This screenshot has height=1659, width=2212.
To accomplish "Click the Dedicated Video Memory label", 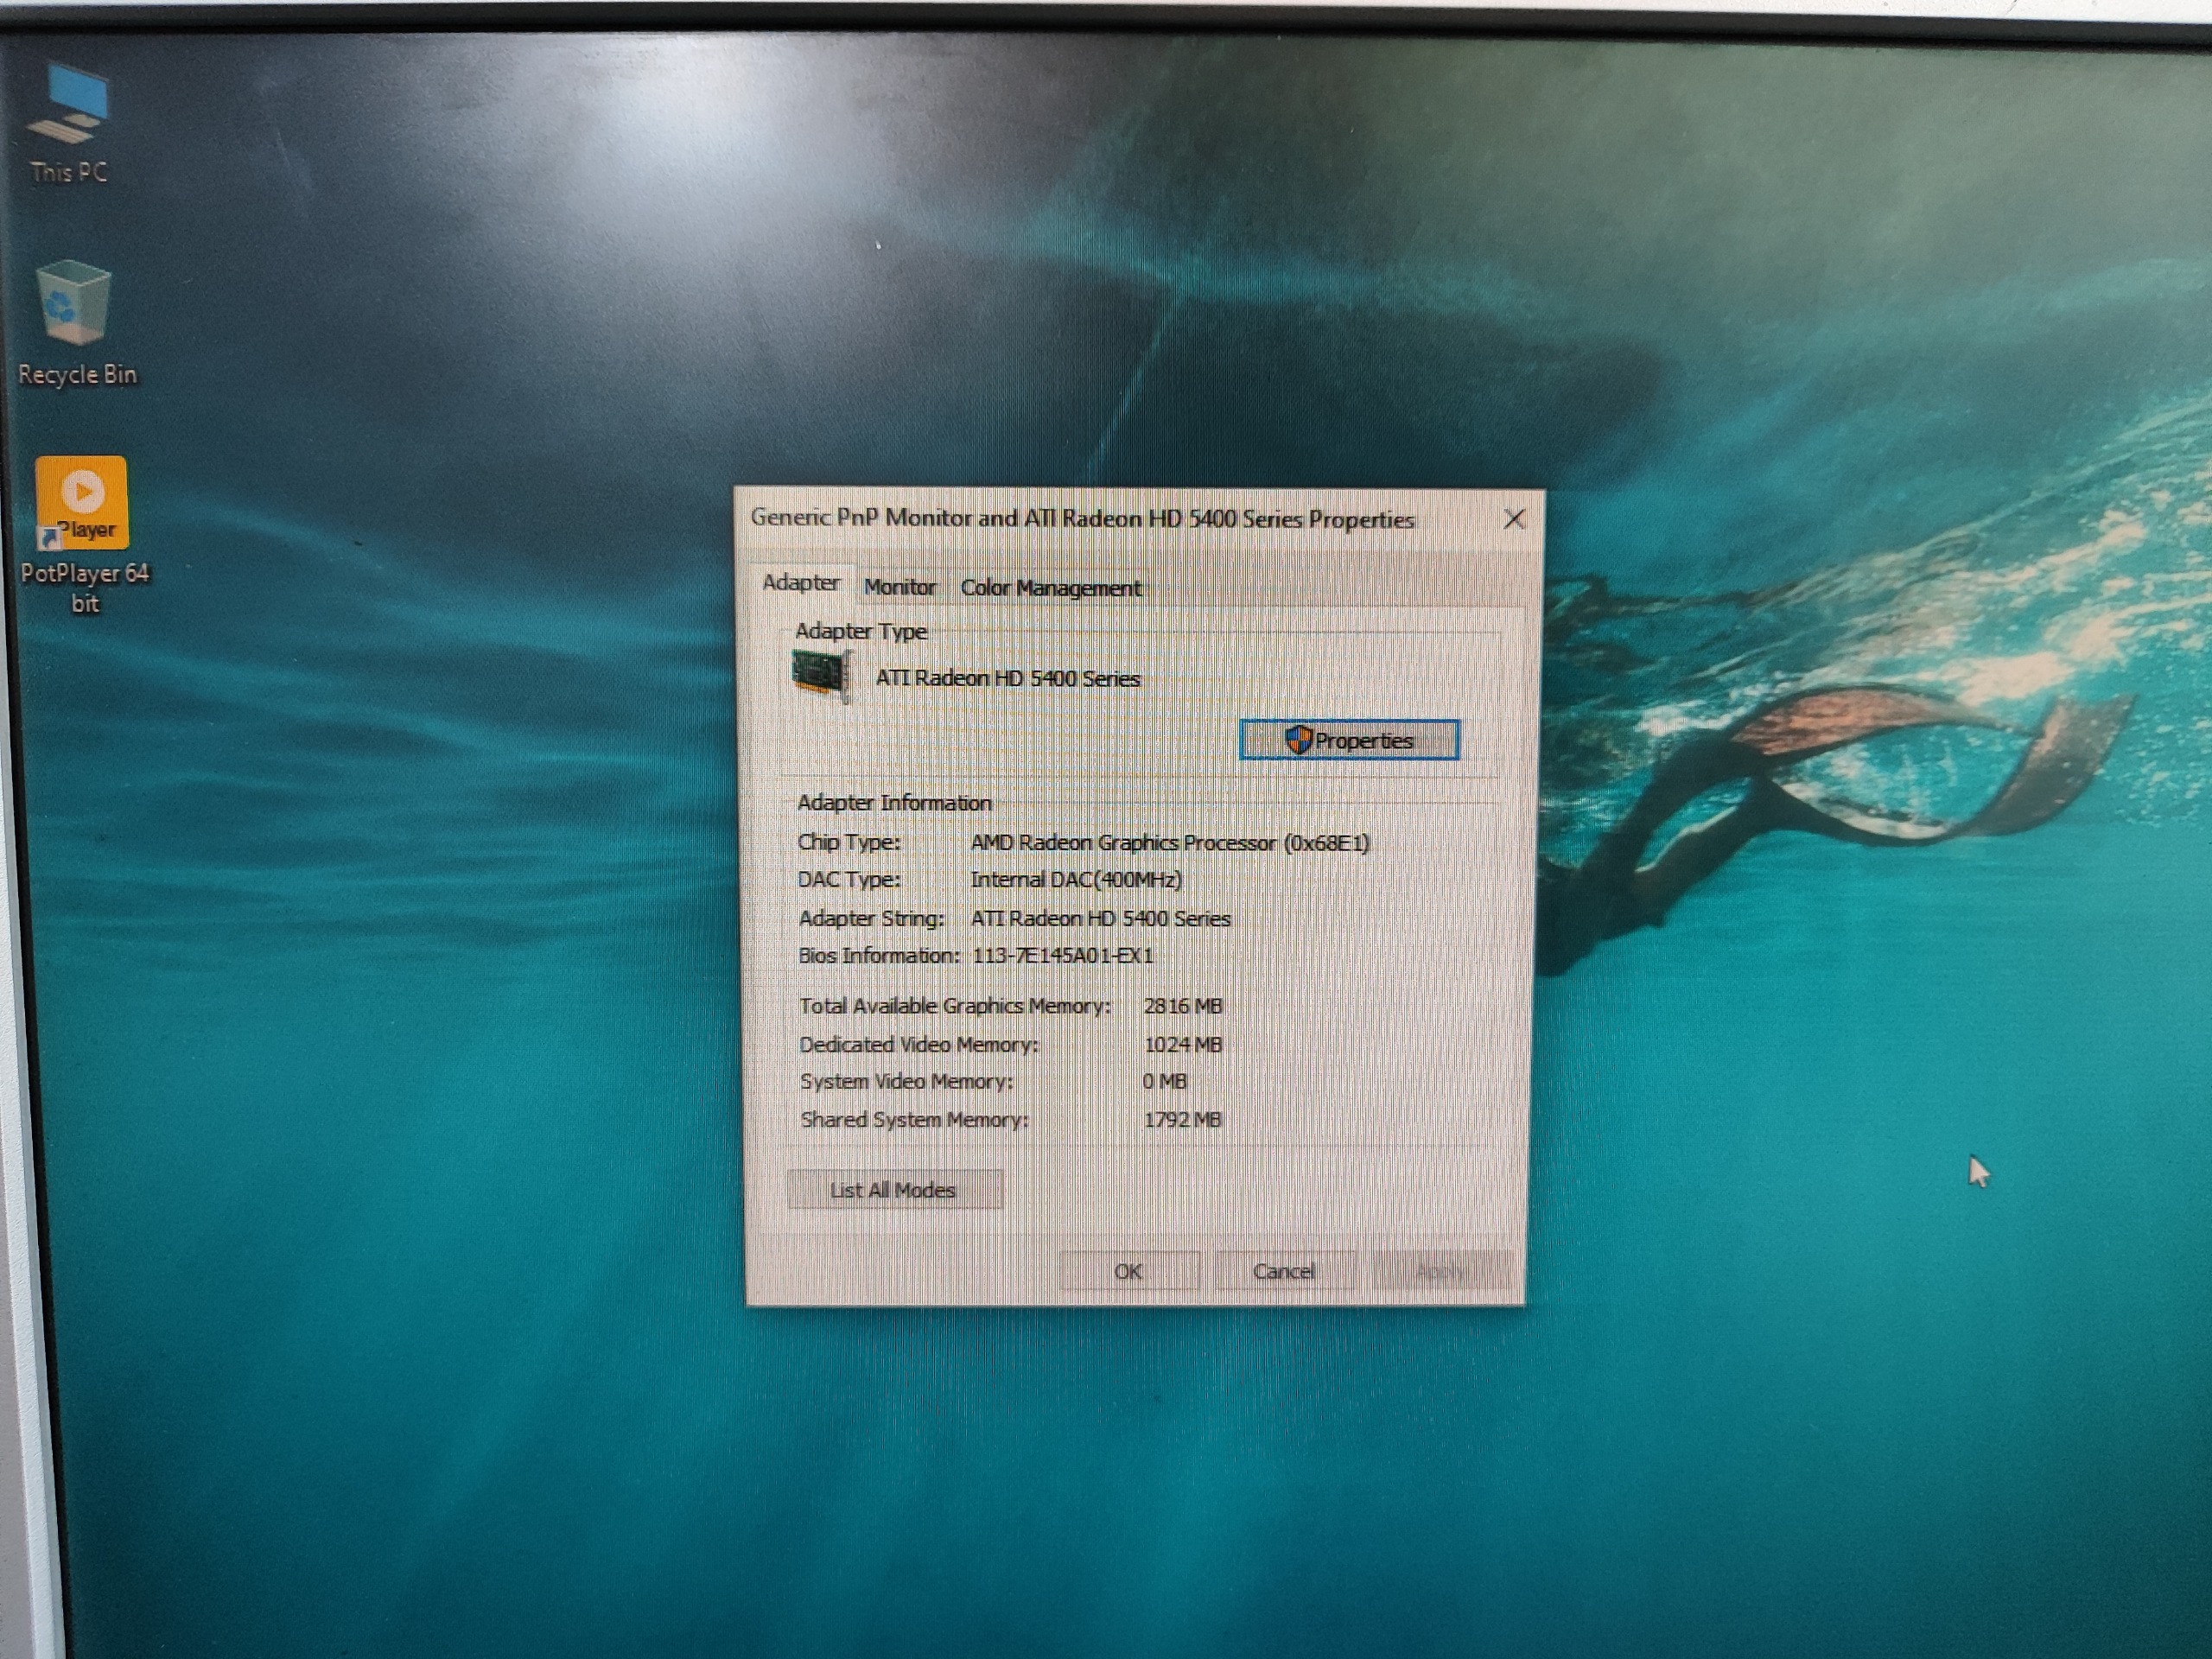I will point(919,1044).
